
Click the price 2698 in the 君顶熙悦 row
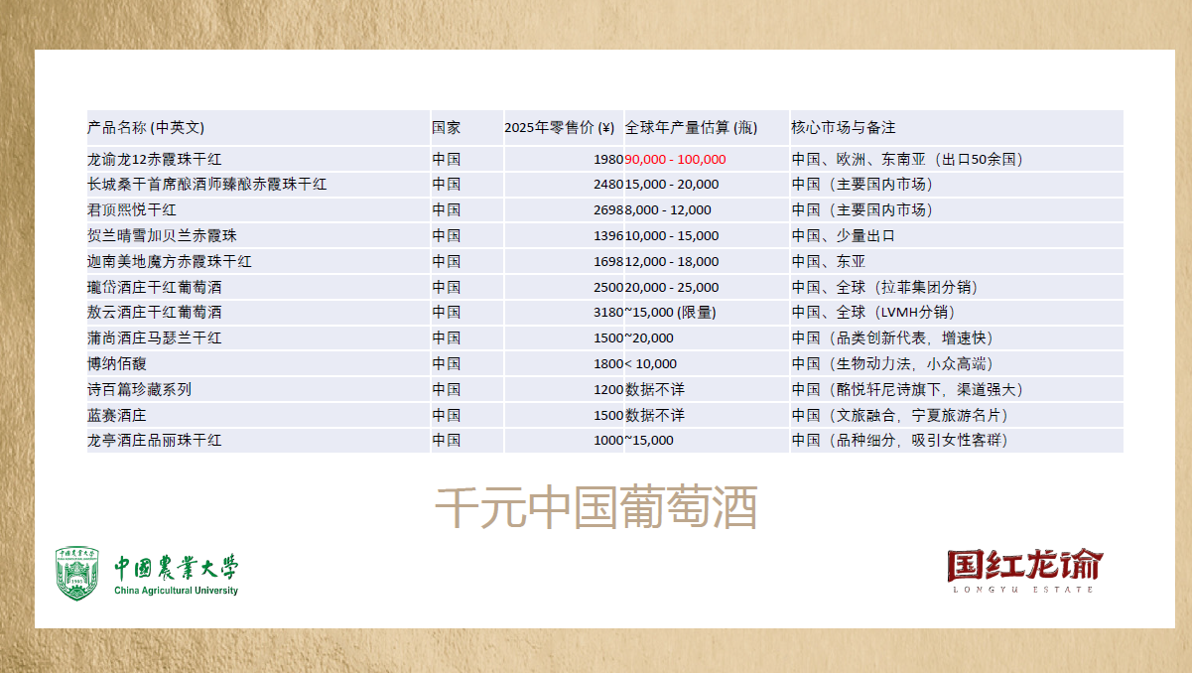pyautogui.click(x=608, y=210)
